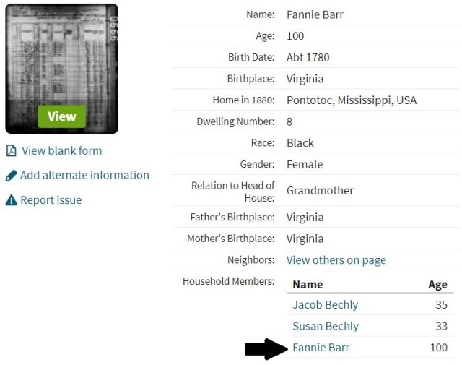Click the Age column header in household table
462x365 pixels.
(437, 285)
